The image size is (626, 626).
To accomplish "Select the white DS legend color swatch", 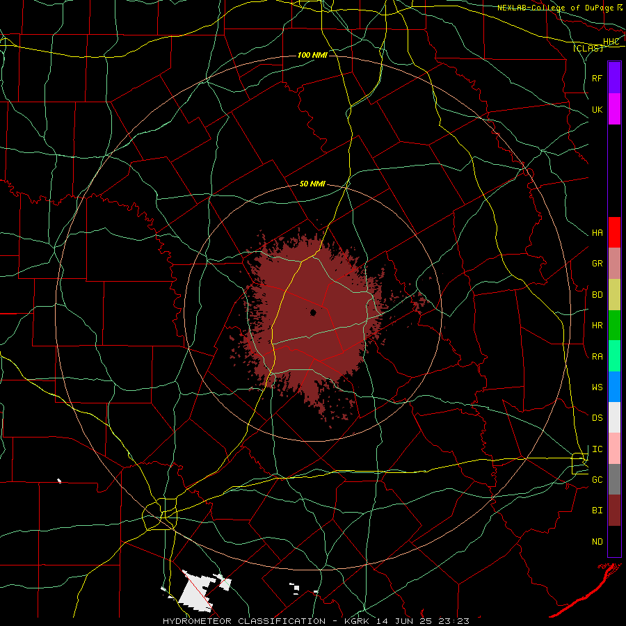I will click(x=614, y=417).
